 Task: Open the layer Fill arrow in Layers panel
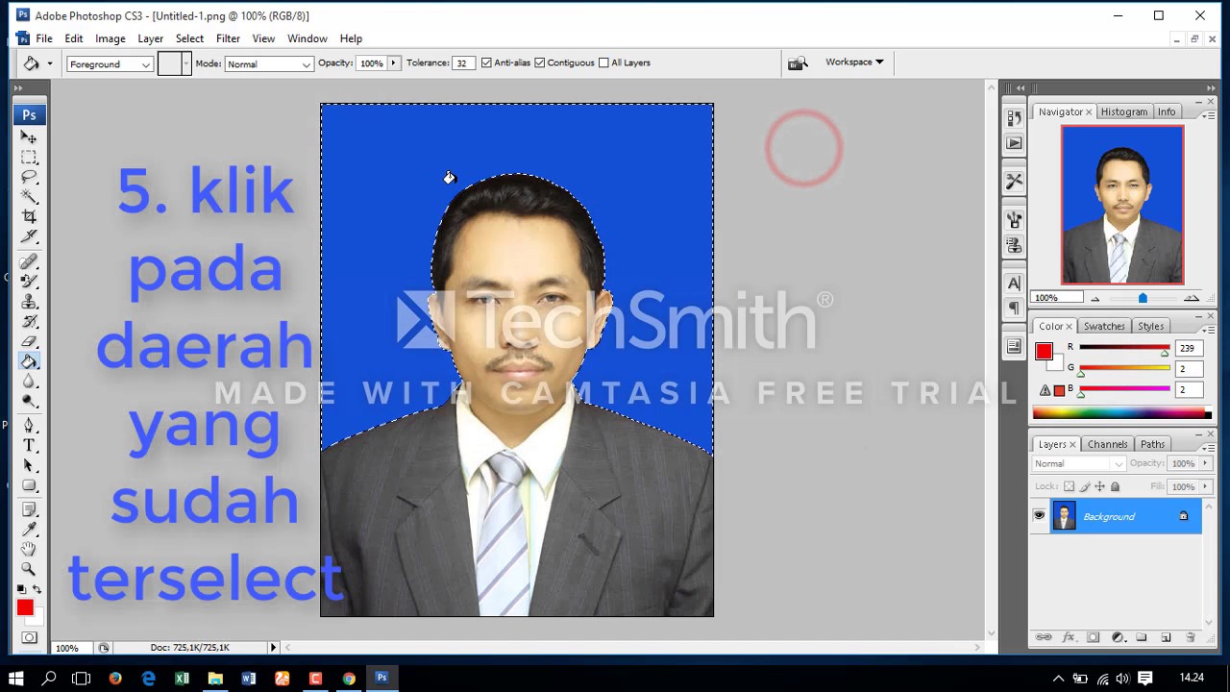pyautogui.click(x=1205, y=486)
